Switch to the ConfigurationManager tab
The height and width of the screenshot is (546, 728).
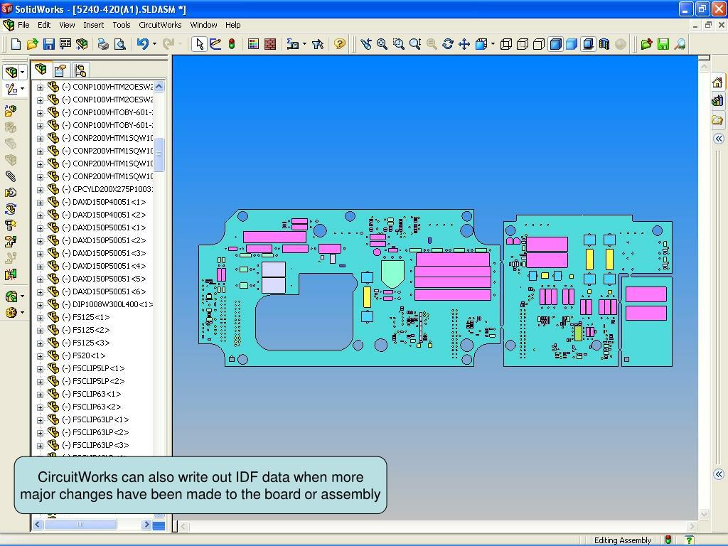[80, 70]
